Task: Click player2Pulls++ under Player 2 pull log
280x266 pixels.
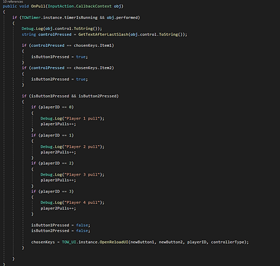Action: [x=58, y=152]
